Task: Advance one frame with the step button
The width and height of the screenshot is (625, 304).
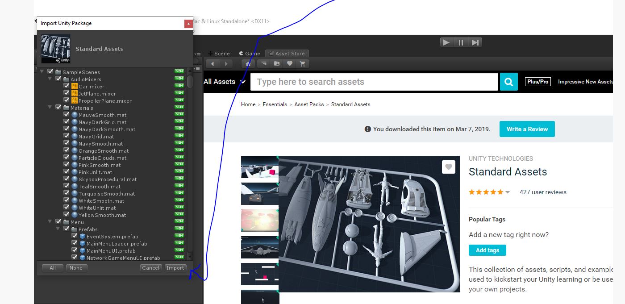Action: coord(475,42)
